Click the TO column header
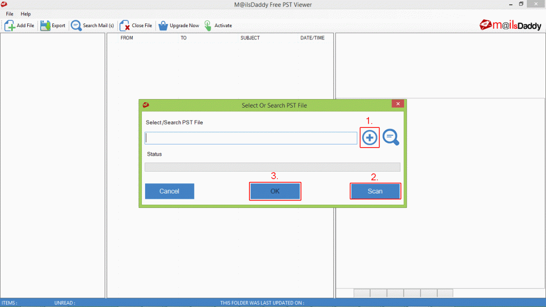Image resolution: width=546 pixels, height=307 pixels. [x=183, y=38]
